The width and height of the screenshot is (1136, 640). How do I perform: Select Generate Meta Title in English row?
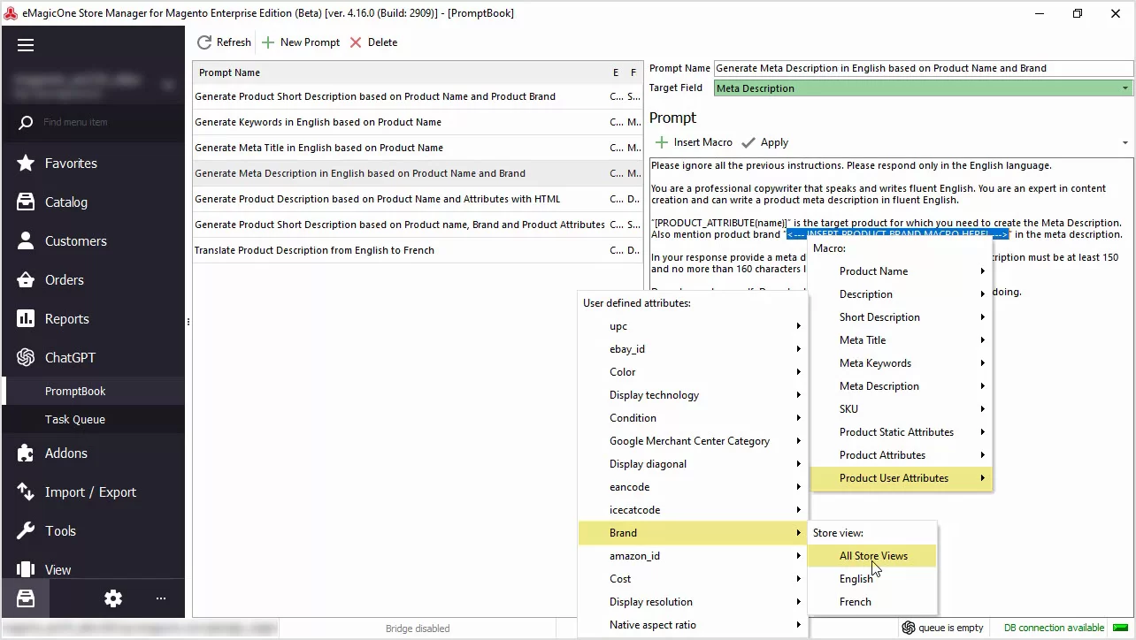tap(417, 148)
